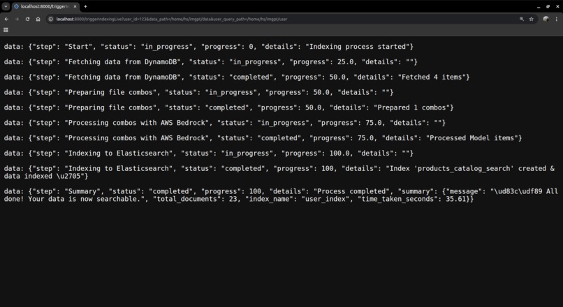This screenshot has height=307, width=563.
Task: Click the "Summary" step text
Action: pos(82,191)
